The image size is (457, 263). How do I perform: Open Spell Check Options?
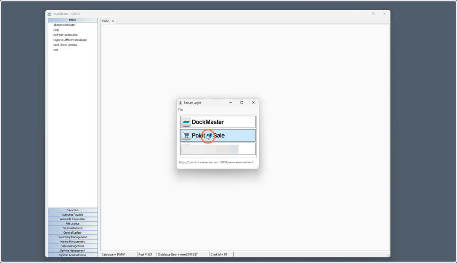pyautogui.click(x=65, y=45)
